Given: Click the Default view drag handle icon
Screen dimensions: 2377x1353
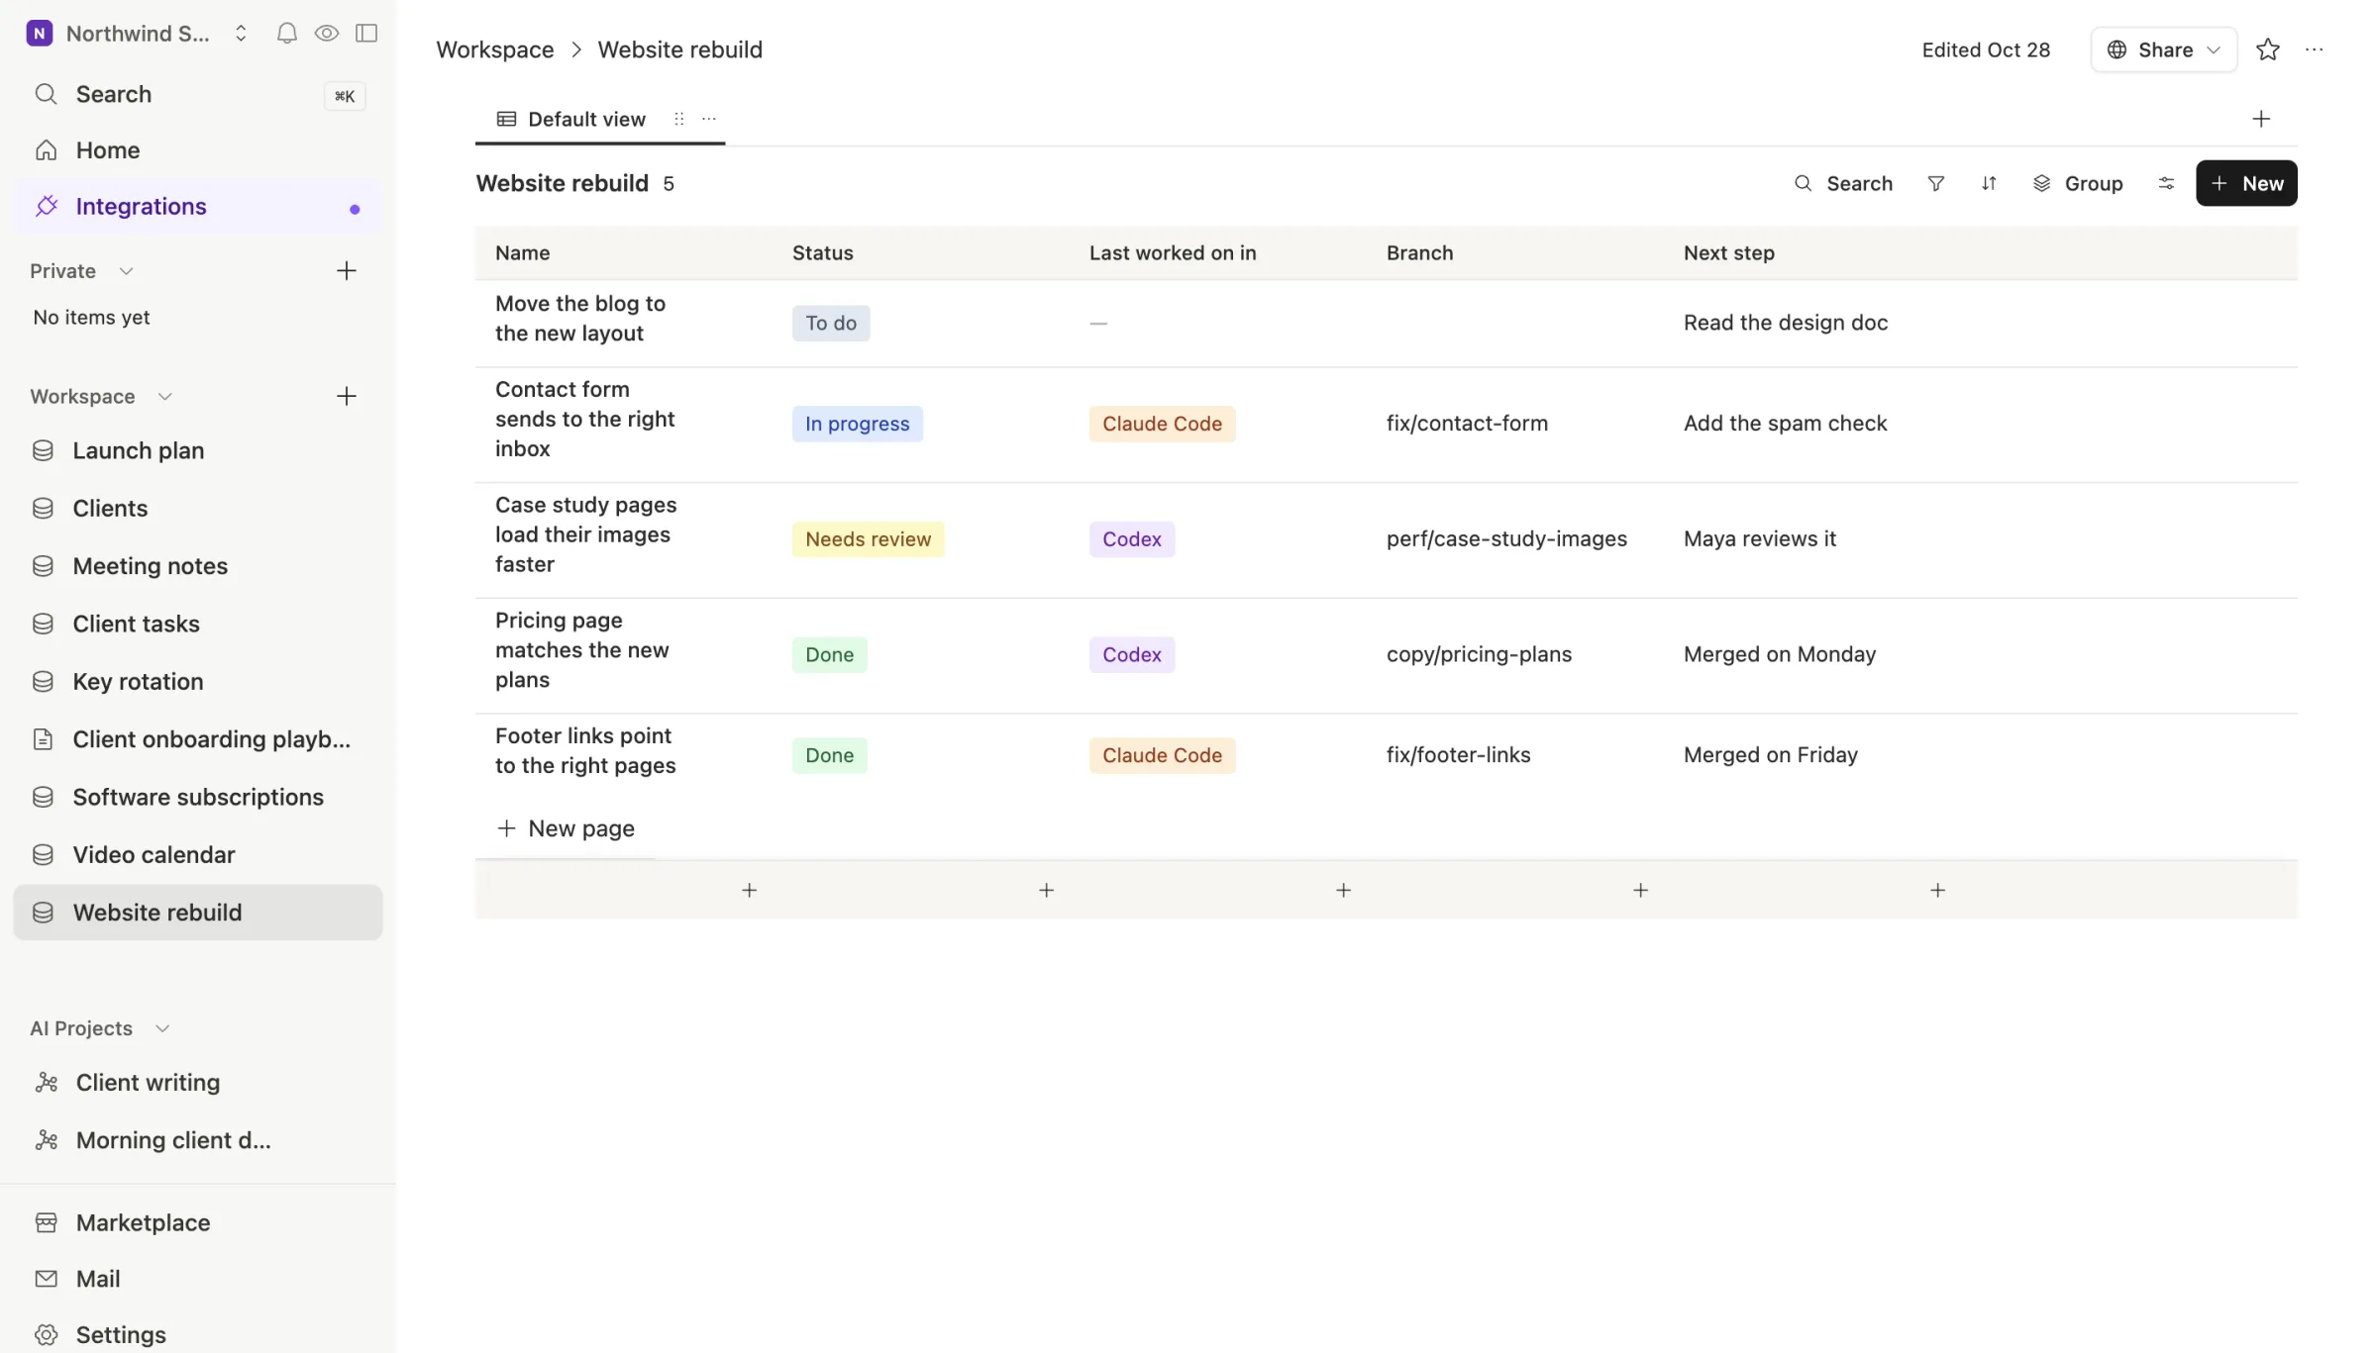Looking at the screenshot, I should [678, 120].
